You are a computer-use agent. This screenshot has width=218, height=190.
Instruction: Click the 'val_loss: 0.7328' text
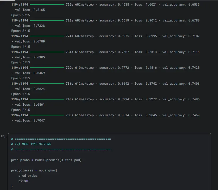coord(30,26)
